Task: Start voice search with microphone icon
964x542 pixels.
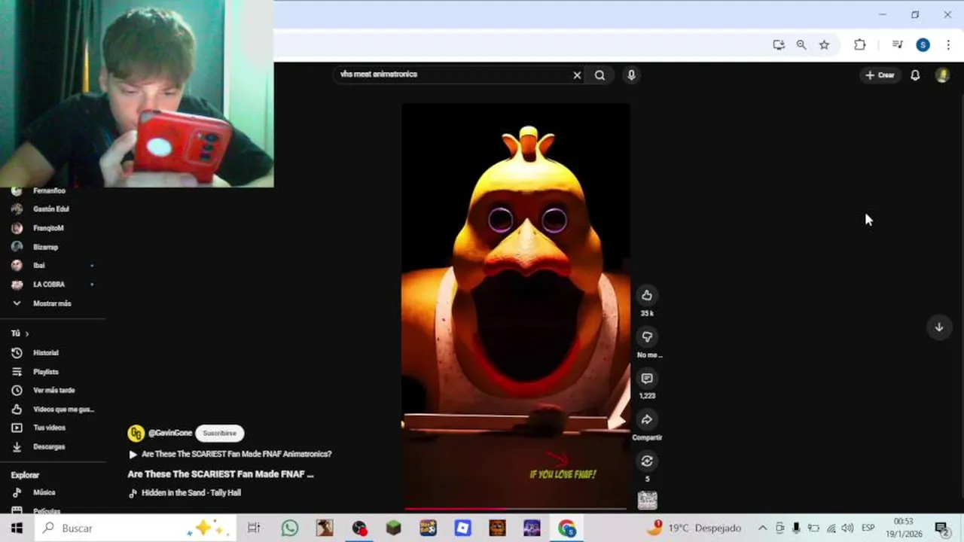Action: (631, 75)
